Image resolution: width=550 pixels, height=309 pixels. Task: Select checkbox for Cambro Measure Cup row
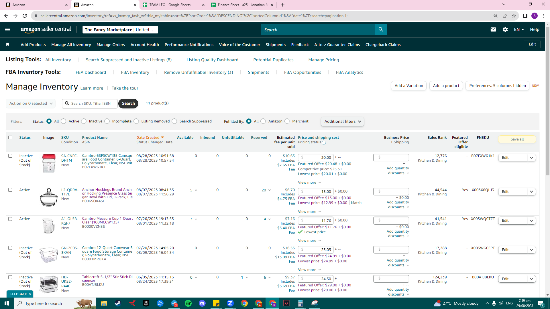[10, 219]
